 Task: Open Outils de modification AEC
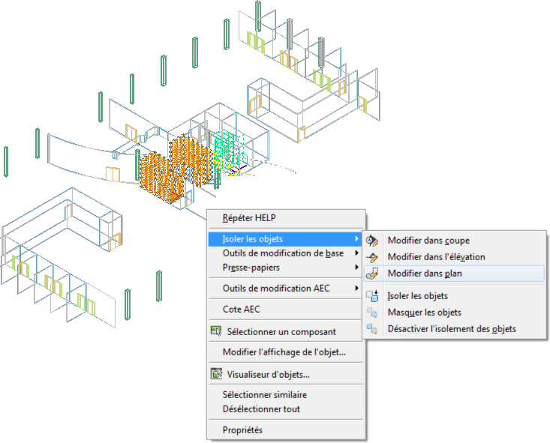286,289
